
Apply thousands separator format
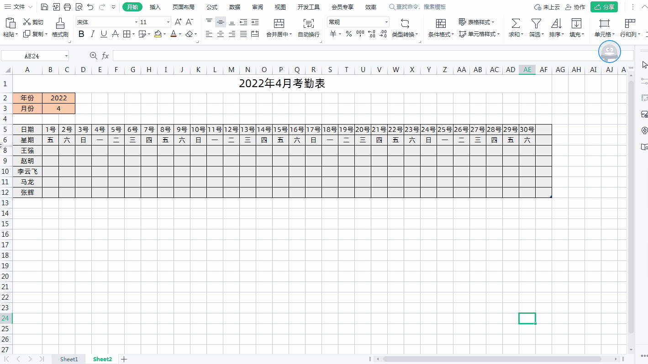click(360, 34)
